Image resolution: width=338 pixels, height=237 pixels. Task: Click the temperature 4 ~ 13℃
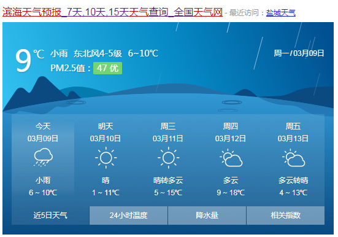click(293, 193)
